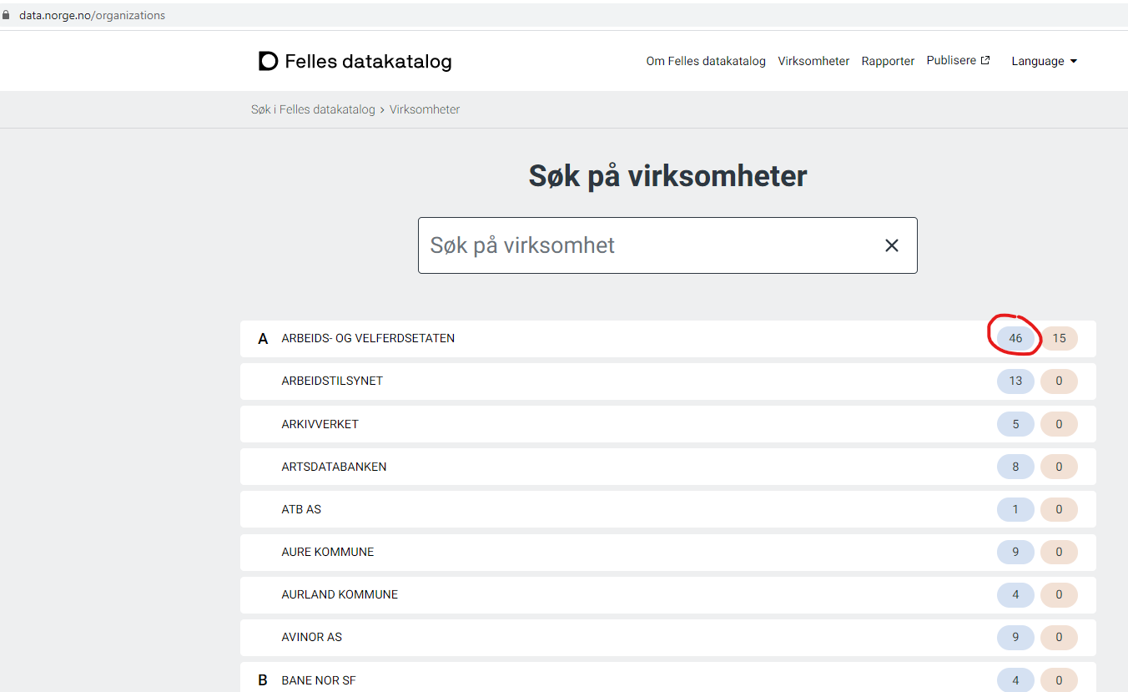Click the count badge 9 for Avinor AS
This screenshot has width=1128, height=692.
click(x=1015, y=637)
